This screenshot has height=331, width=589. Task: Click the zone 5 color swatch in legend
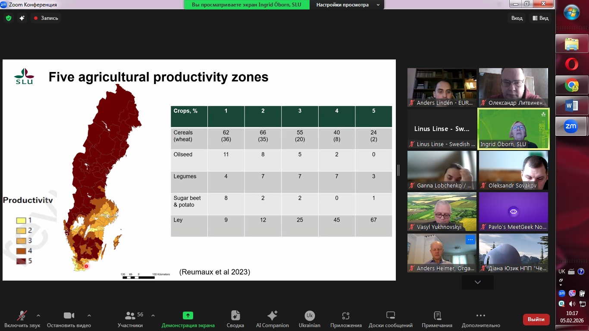point(21,261)
